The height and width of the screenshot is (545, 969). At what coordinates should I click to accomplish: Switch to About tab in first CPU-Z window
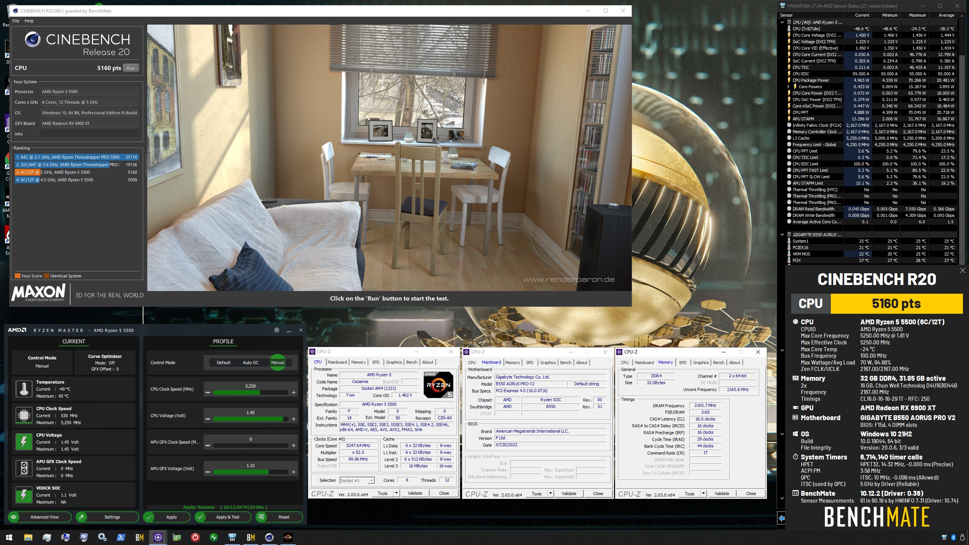tap(428, 362)
